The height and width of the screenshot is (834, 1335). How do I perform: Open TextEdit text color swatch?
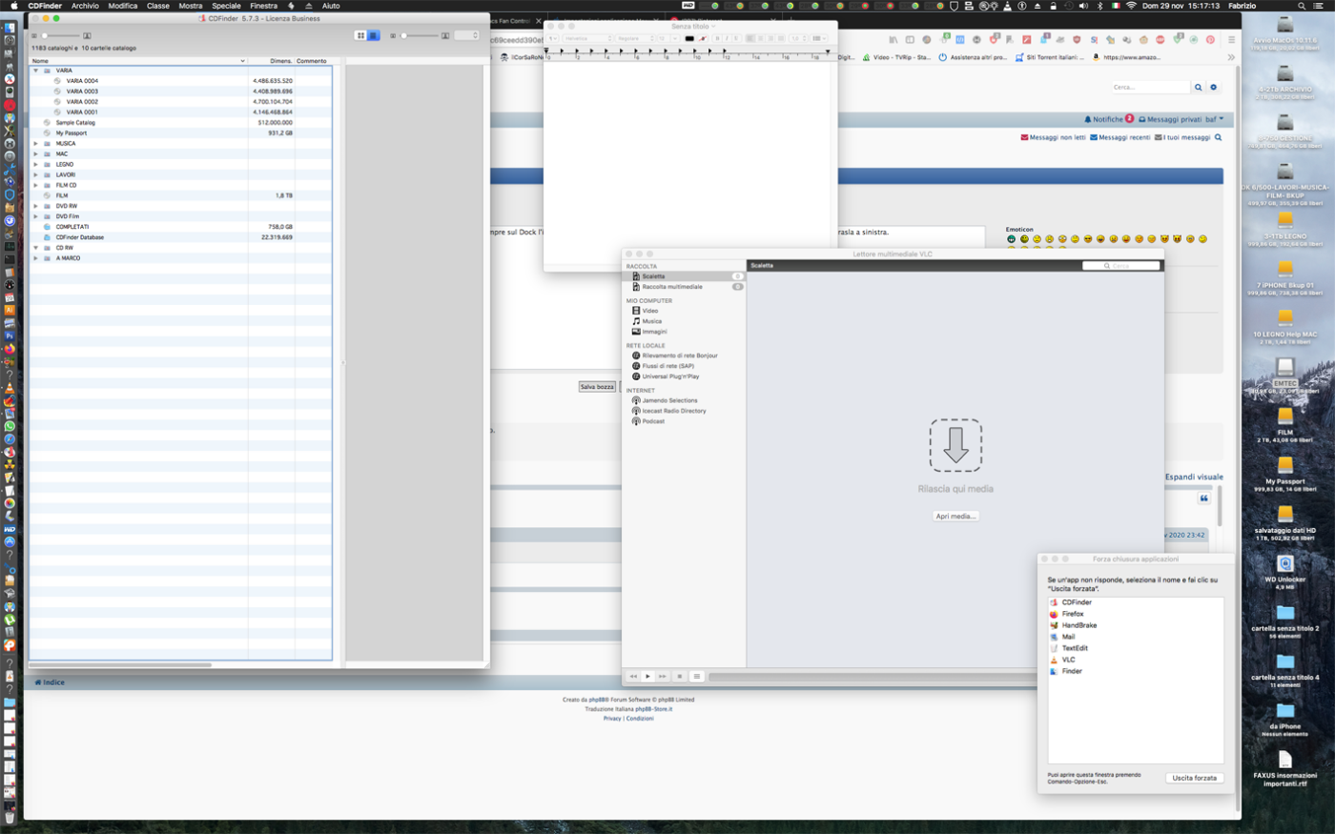(x=689, y=39)
